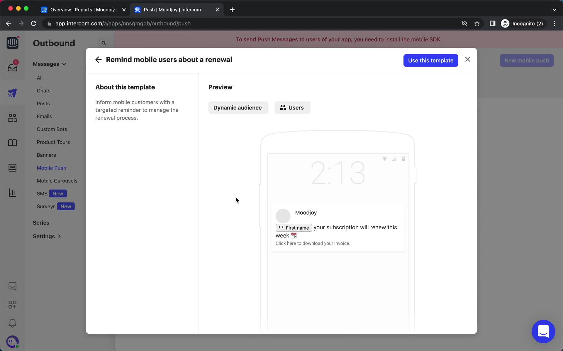This screenshot has height=351, width=563.
Task: Open the Contacts icon in sidebar
Action: pos(12,117)
